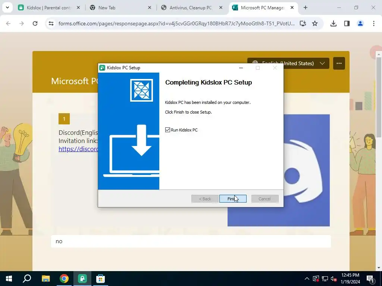The height and width of the screenshot is (286, 382).
Task: Bookmark this page with the star
Action: pyautogui.click(x=315, y=23)
